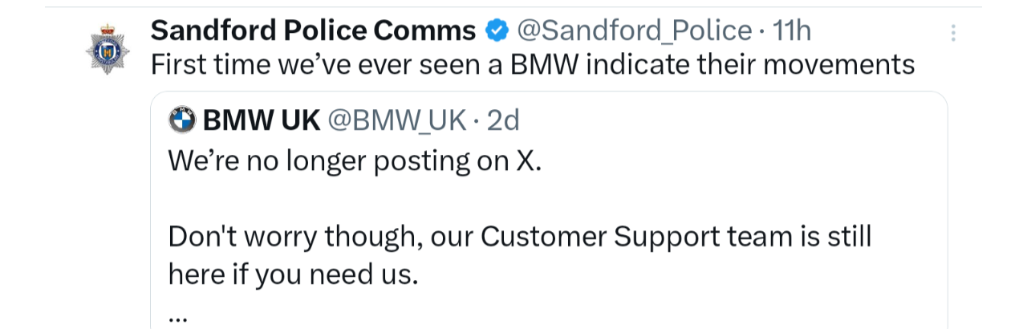1027x329 pixels.
Task: Visit the @Sandford_Police handle link
Action: 634,31
